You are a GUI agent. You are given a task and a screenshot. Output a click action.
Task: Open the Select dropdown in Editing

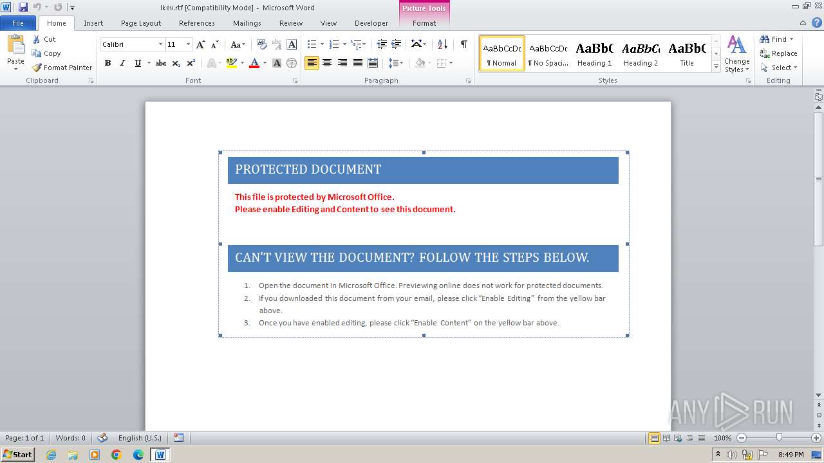coord(779,68)
